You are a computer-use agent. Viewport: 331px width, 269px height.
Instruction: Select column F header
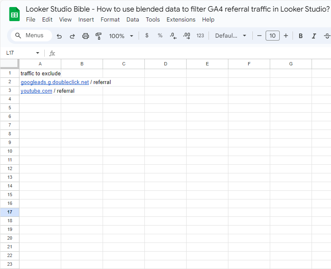[249, 64]
